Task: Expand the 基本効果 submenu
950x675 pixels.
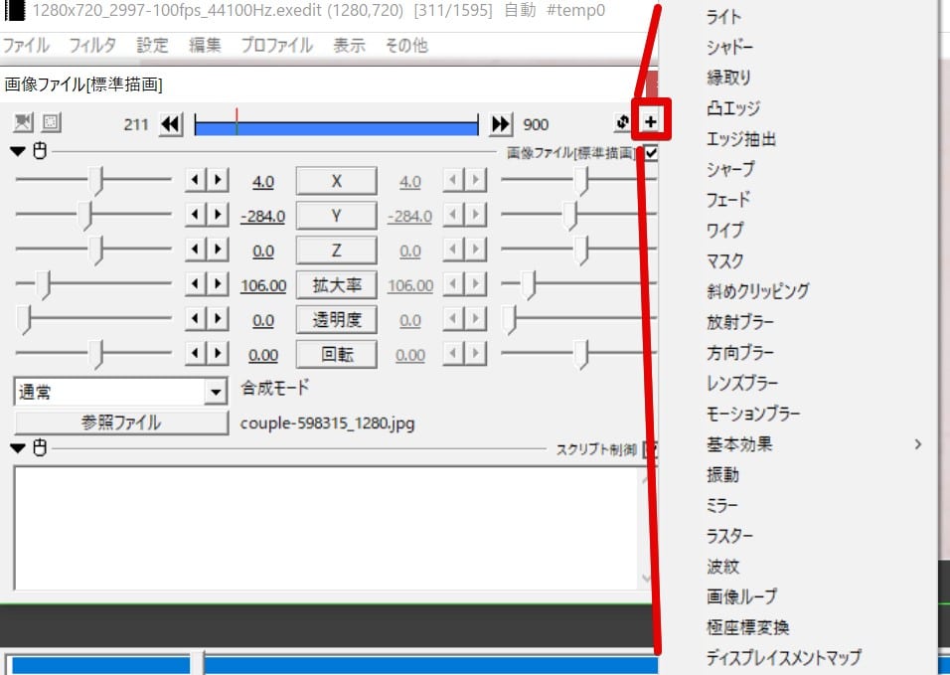Action: tap(798, 444)
